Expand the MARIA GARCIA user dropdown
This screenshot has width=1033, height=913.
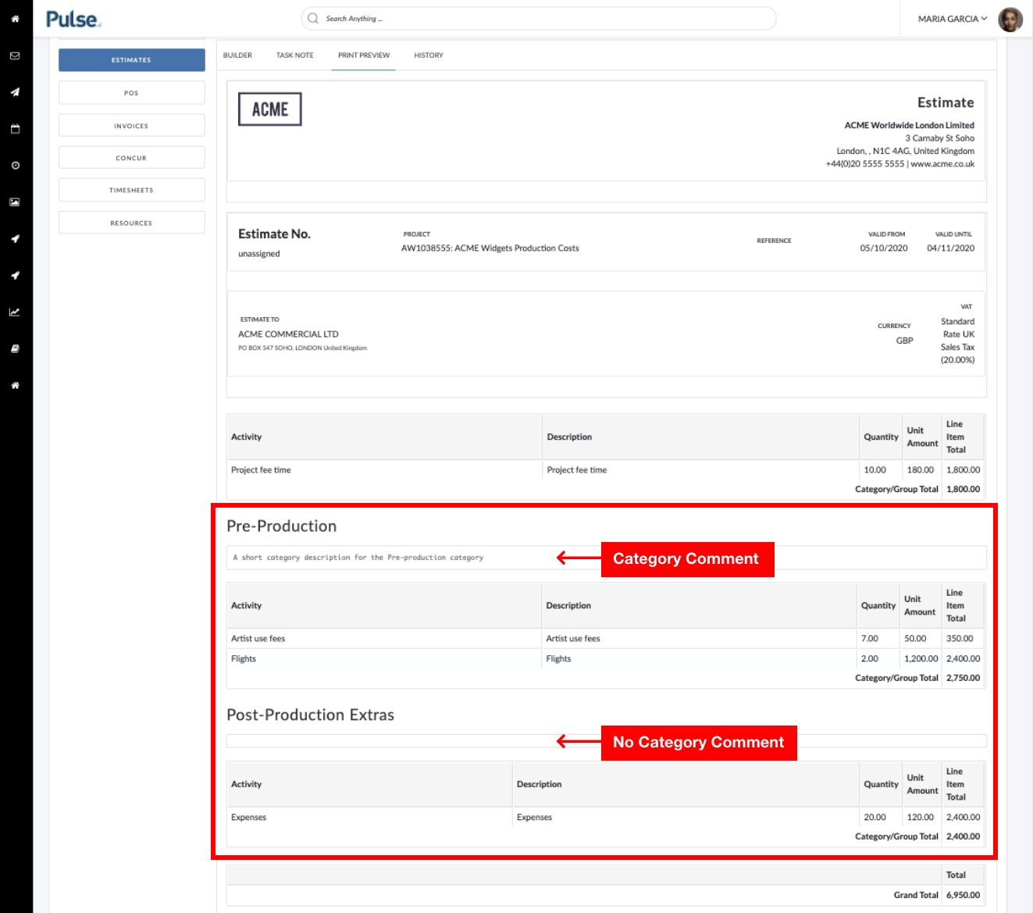(x=953, y=19)
